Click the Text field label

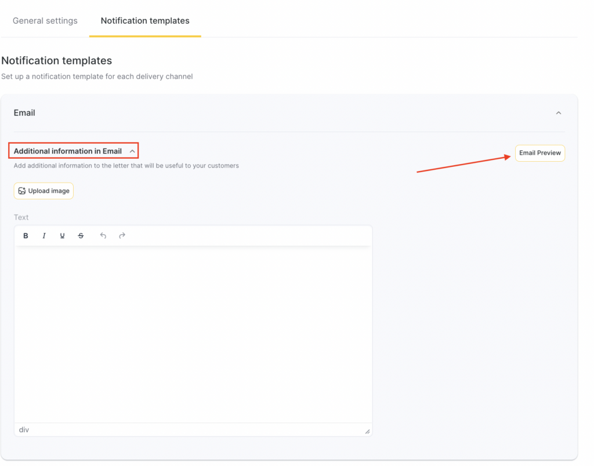point(21,217)
